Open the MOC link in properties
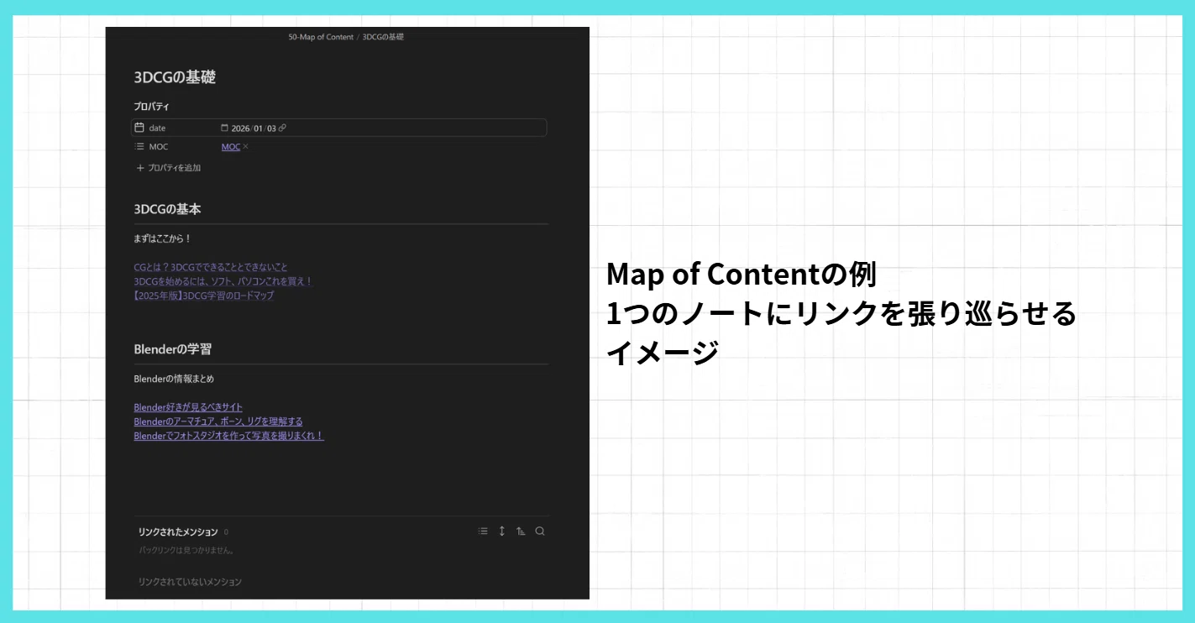The height and width of the screenshot is (623, 1195). tap(231, 147)
